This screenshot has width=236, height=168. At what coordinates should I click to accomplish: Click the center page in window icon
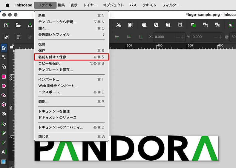click(x=180, y=25)
